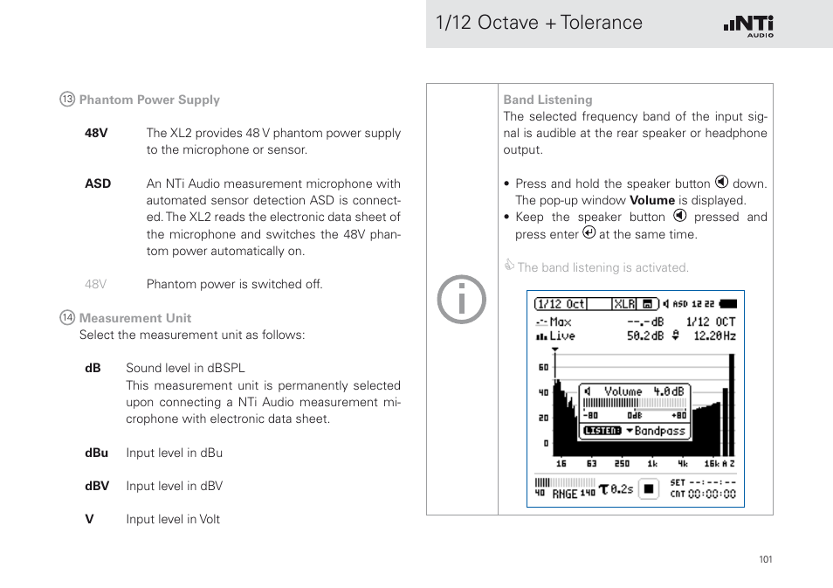Click the NTi Audio logo

(x=748, y=26)
